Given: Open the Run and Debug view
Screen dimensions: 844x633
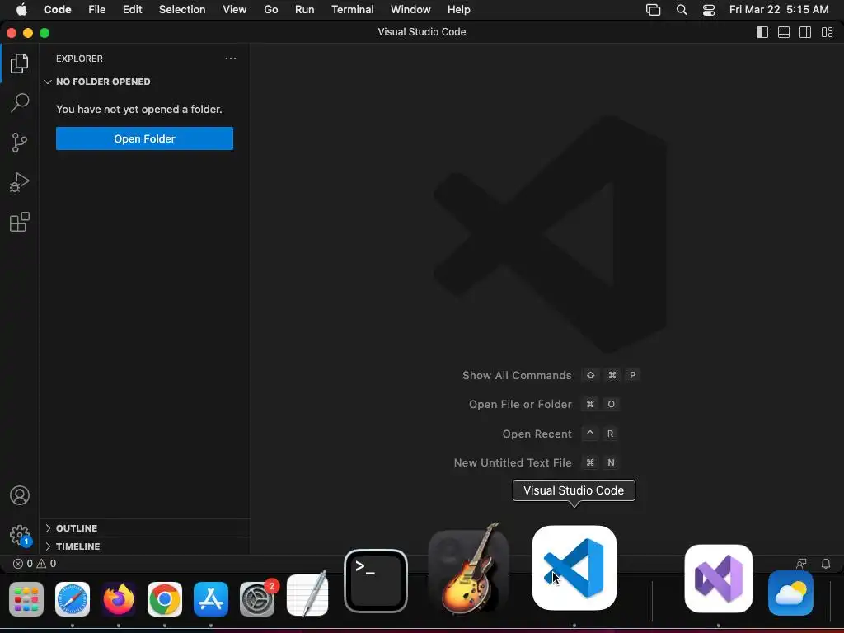Looking at the screenshot, I should [x=20, y=182].
